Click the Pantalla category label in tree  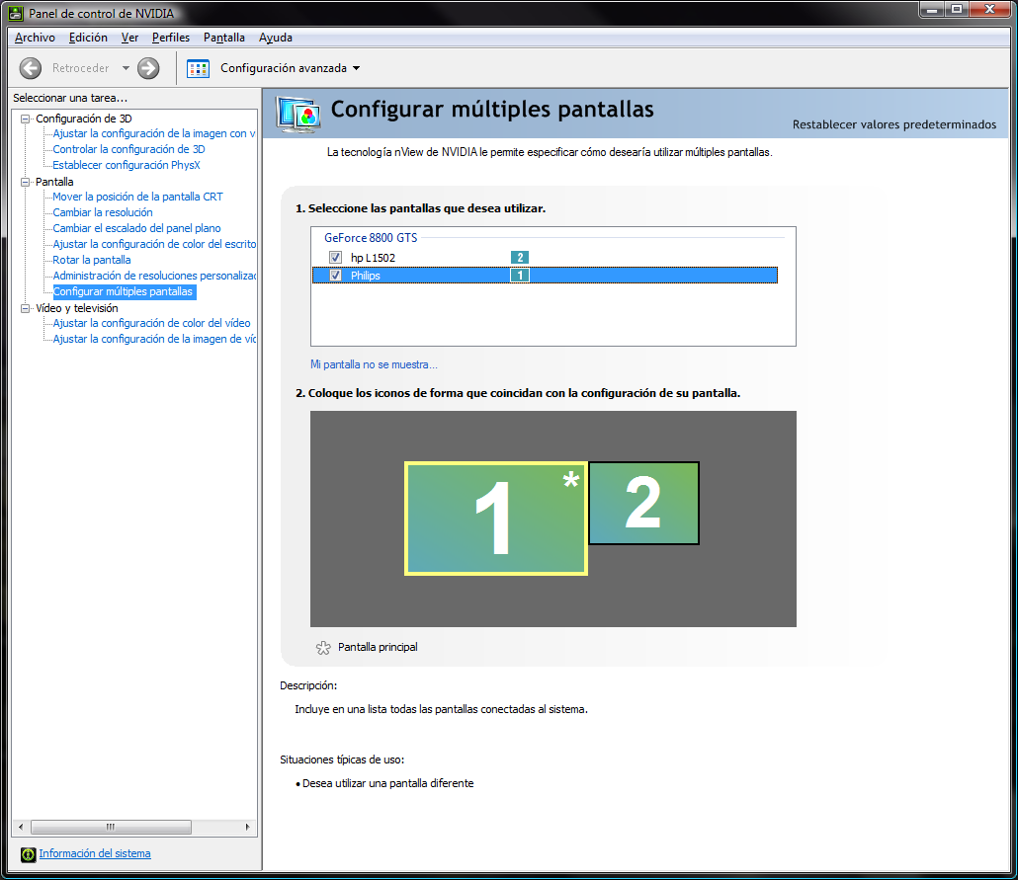(x=54, y=182)
